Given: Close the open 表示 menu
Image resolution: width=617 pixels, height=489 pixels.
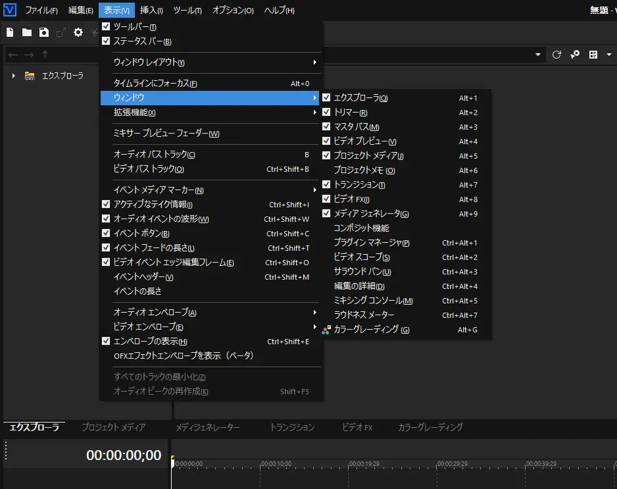Looking at the screenshot, I should [117, 11].
